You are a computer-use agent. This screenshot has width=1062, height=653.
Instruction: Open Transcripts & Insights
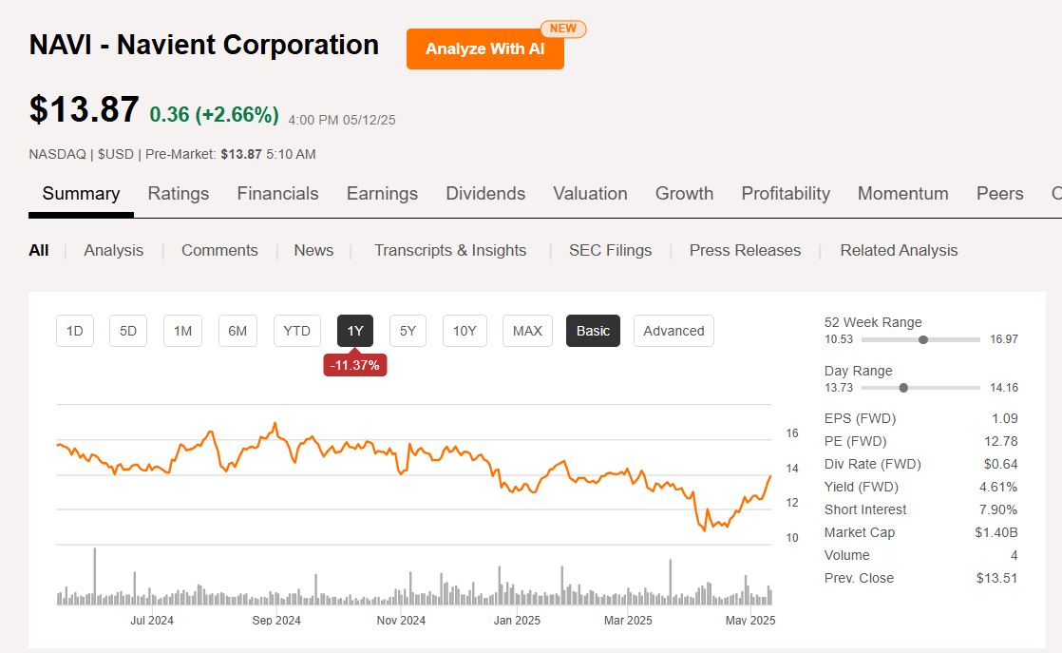(x=450, y=250)
